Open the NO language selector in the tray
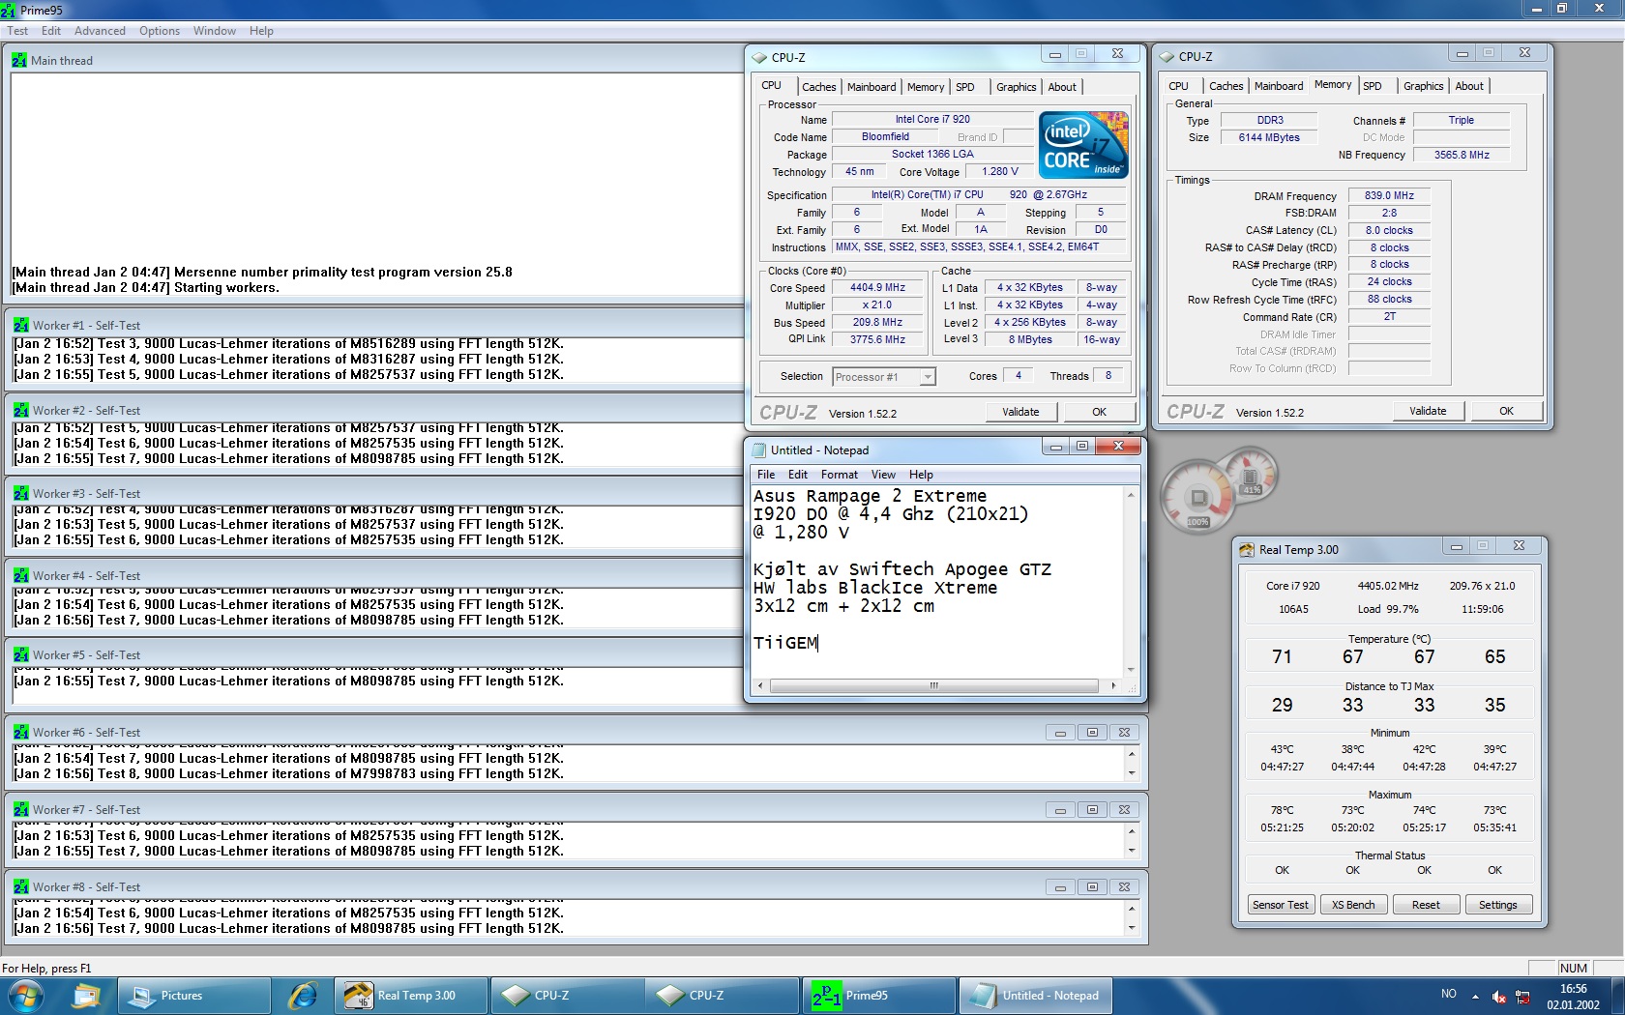This screenshot has height=1015, width=1625. pyautogui.click(x=1449, y=994)
